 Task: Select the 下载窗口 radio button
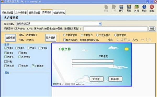[82, 35]
